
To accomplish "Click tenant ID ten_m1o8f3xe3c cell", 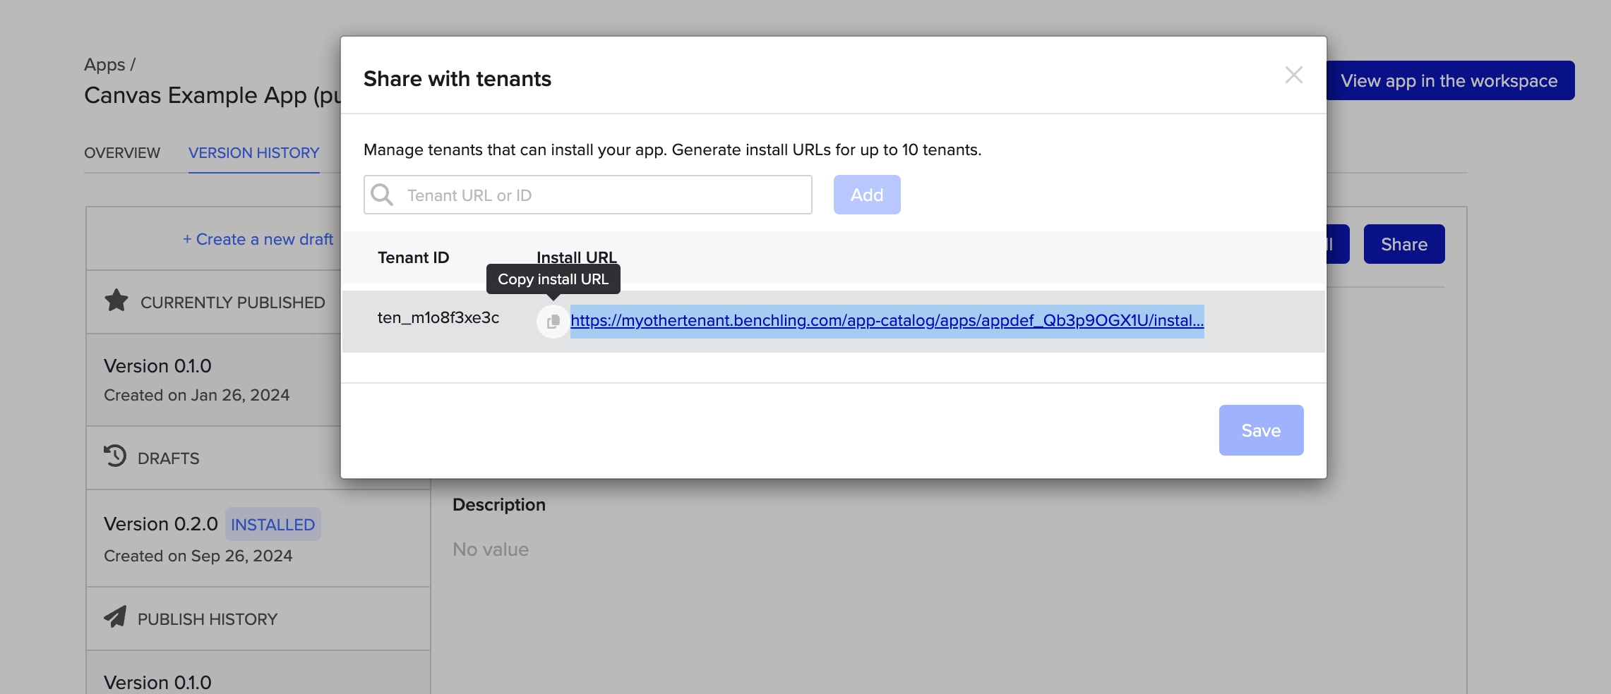I will click(x=438, y=318).
